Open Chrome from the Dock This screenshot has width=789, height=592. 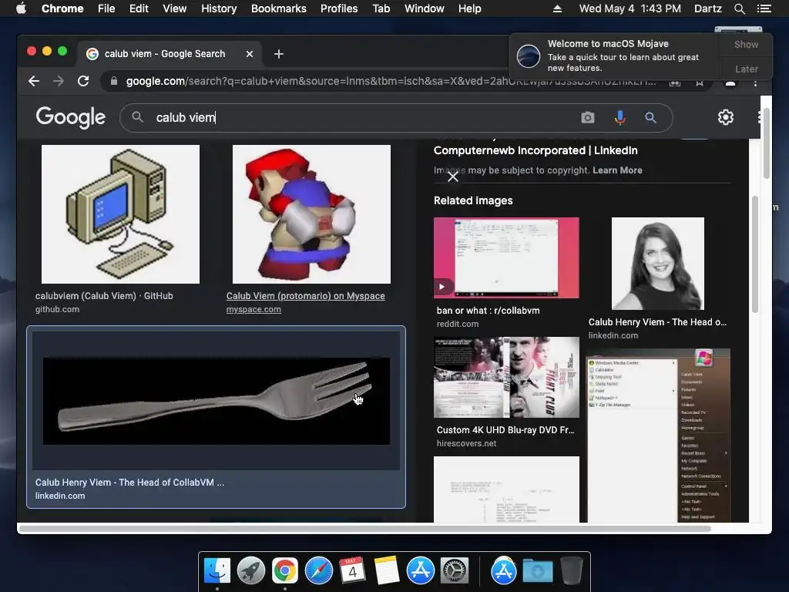click(x=285, y=571)
